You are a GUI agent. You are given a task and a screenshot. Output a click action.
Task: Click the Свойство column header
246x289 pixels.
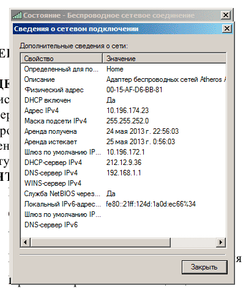61,59
